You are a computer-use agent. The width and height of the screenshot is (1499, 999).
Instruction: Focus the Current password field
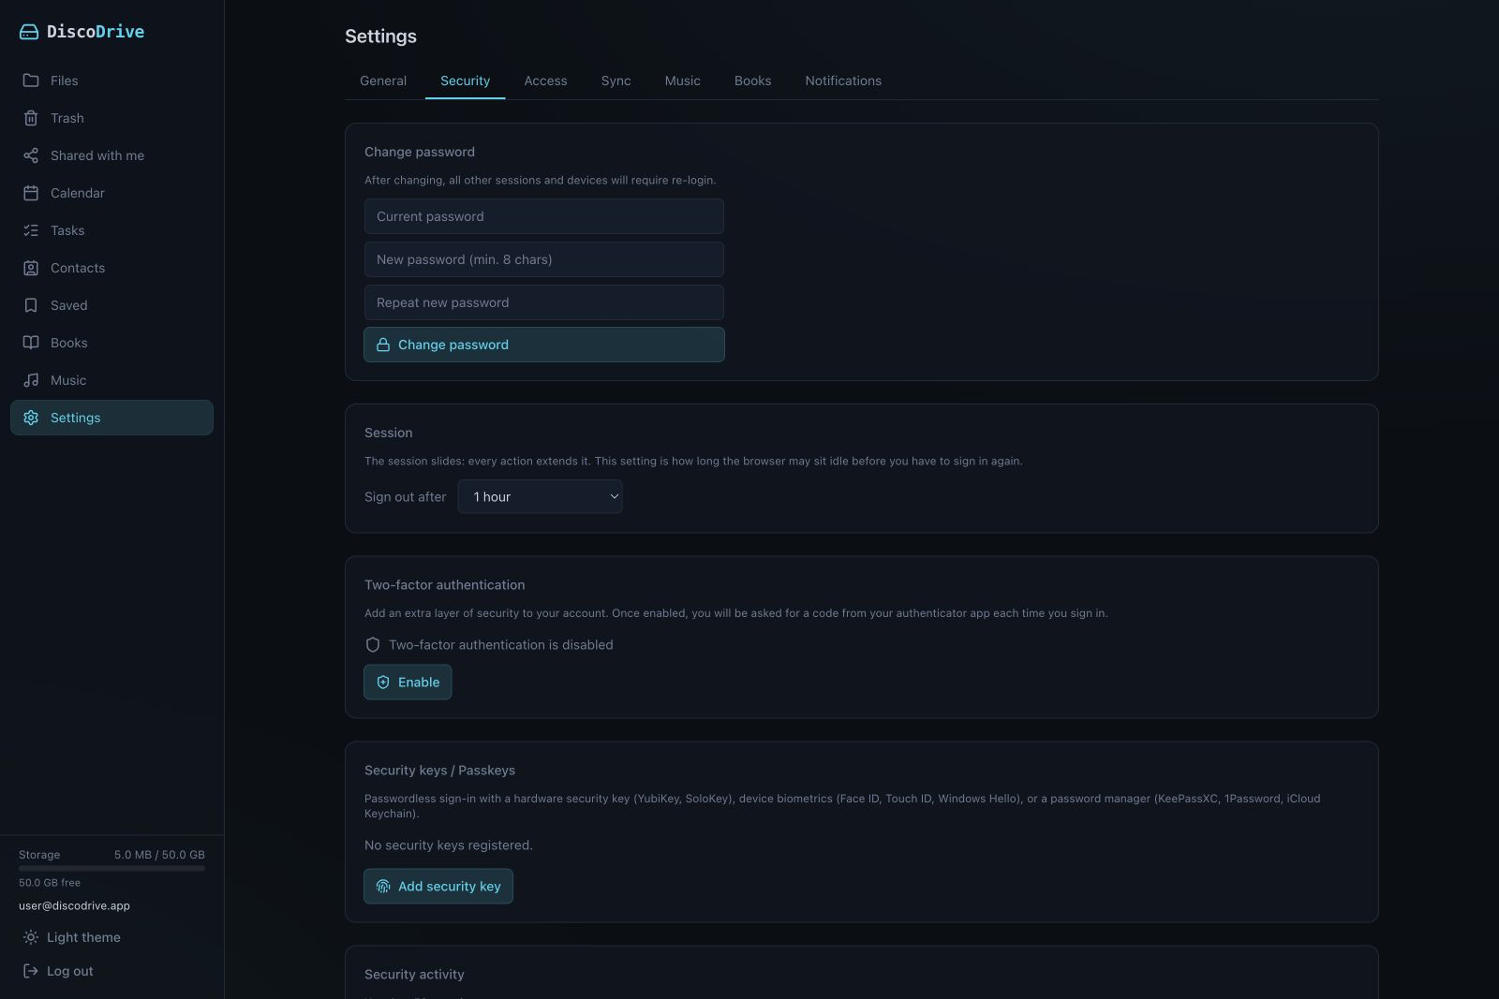[544, 216]
